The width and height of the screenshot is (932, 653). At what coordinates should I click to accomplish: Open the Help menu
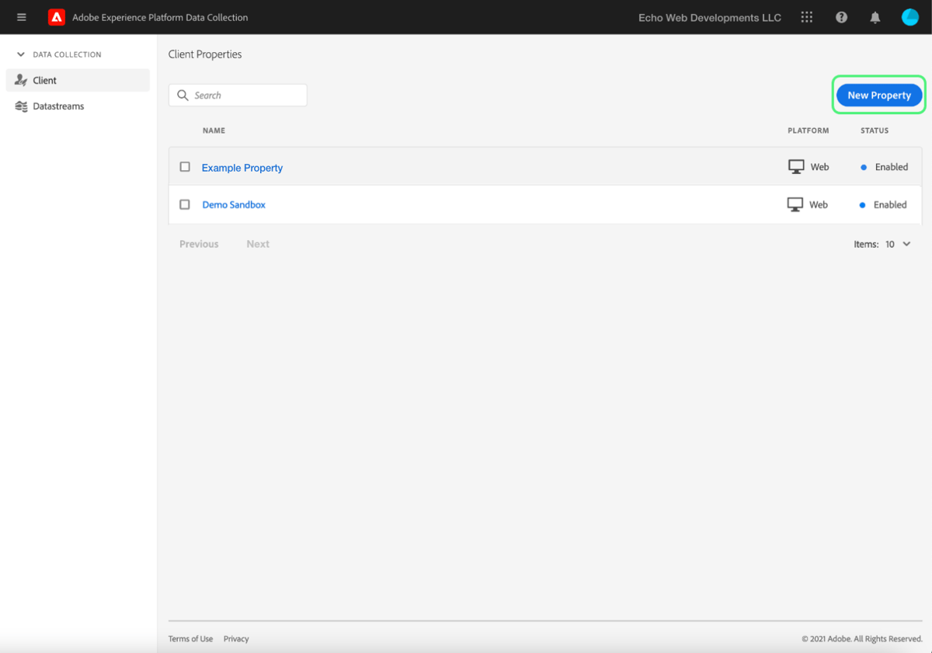[x=841, y=16]
